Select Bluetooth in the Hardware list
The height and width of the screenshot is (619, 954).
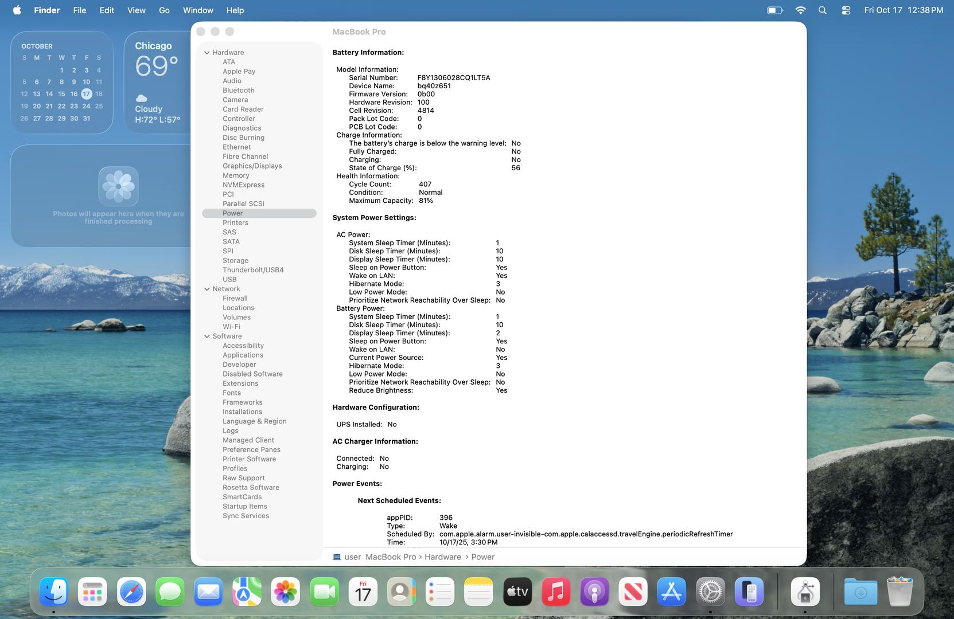238,91
